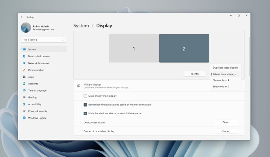Pick Show only on 2 option
This screenshot has height=157, width=270.
click(x=221, y=87)
